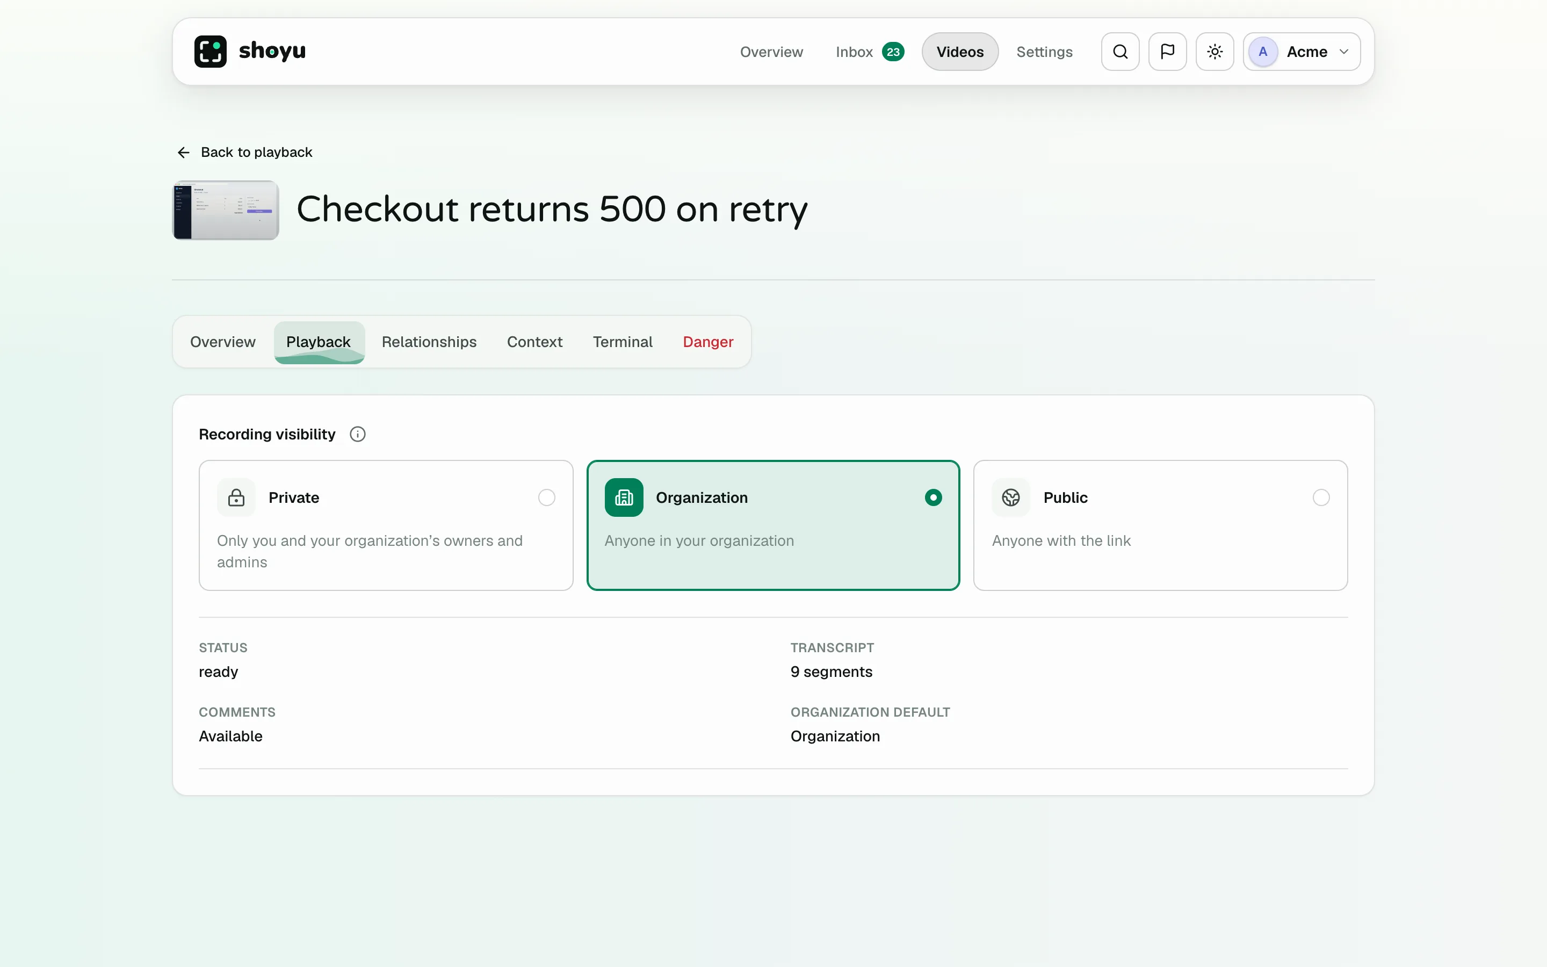This screenshot has height=967, width=1547.
Task: Switch to the Context tab
Action: 534,342
